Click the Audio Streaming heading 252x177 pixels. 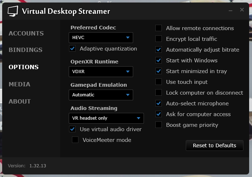[x=94, y=108]
